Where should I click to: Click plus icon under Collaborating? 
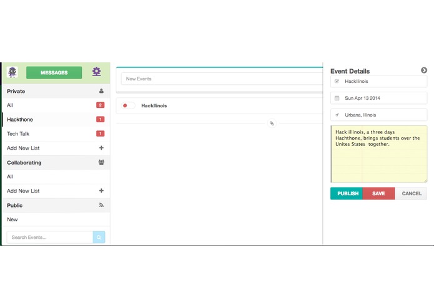pos(101,191)
